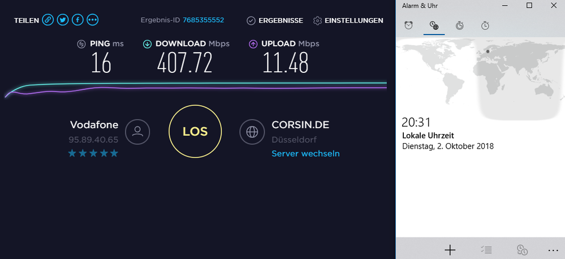Image resolution: width=565 pixels, height=259 pixels.
Task: Open Alarm & Uhr more options menu
Action: 553,250
